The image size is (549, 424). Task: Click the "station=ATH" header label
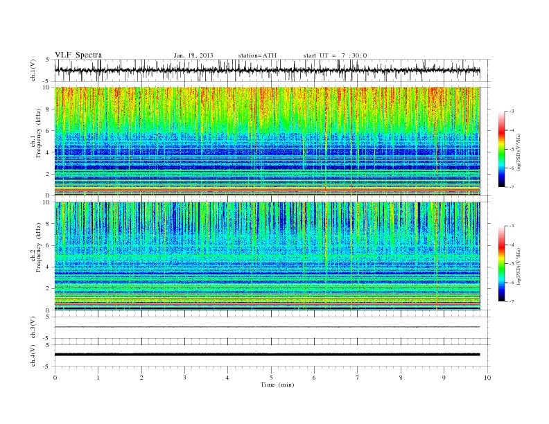point(257,55)
